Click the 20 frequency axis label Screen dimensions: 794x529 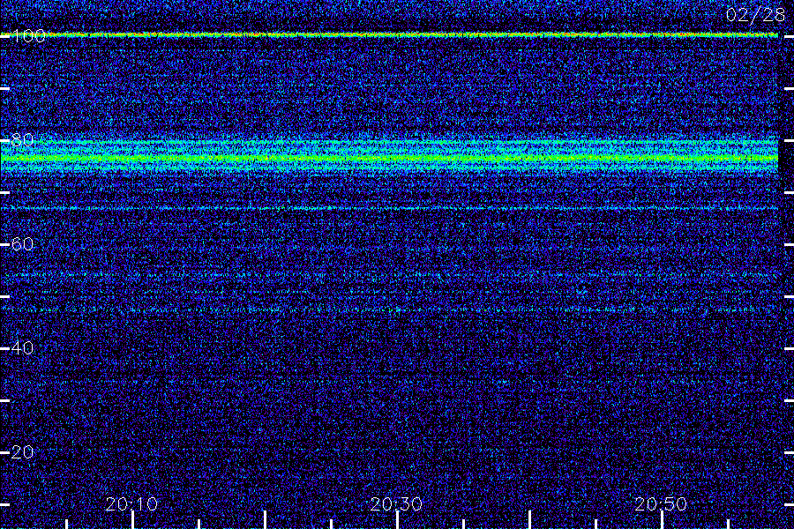[22, 452]
